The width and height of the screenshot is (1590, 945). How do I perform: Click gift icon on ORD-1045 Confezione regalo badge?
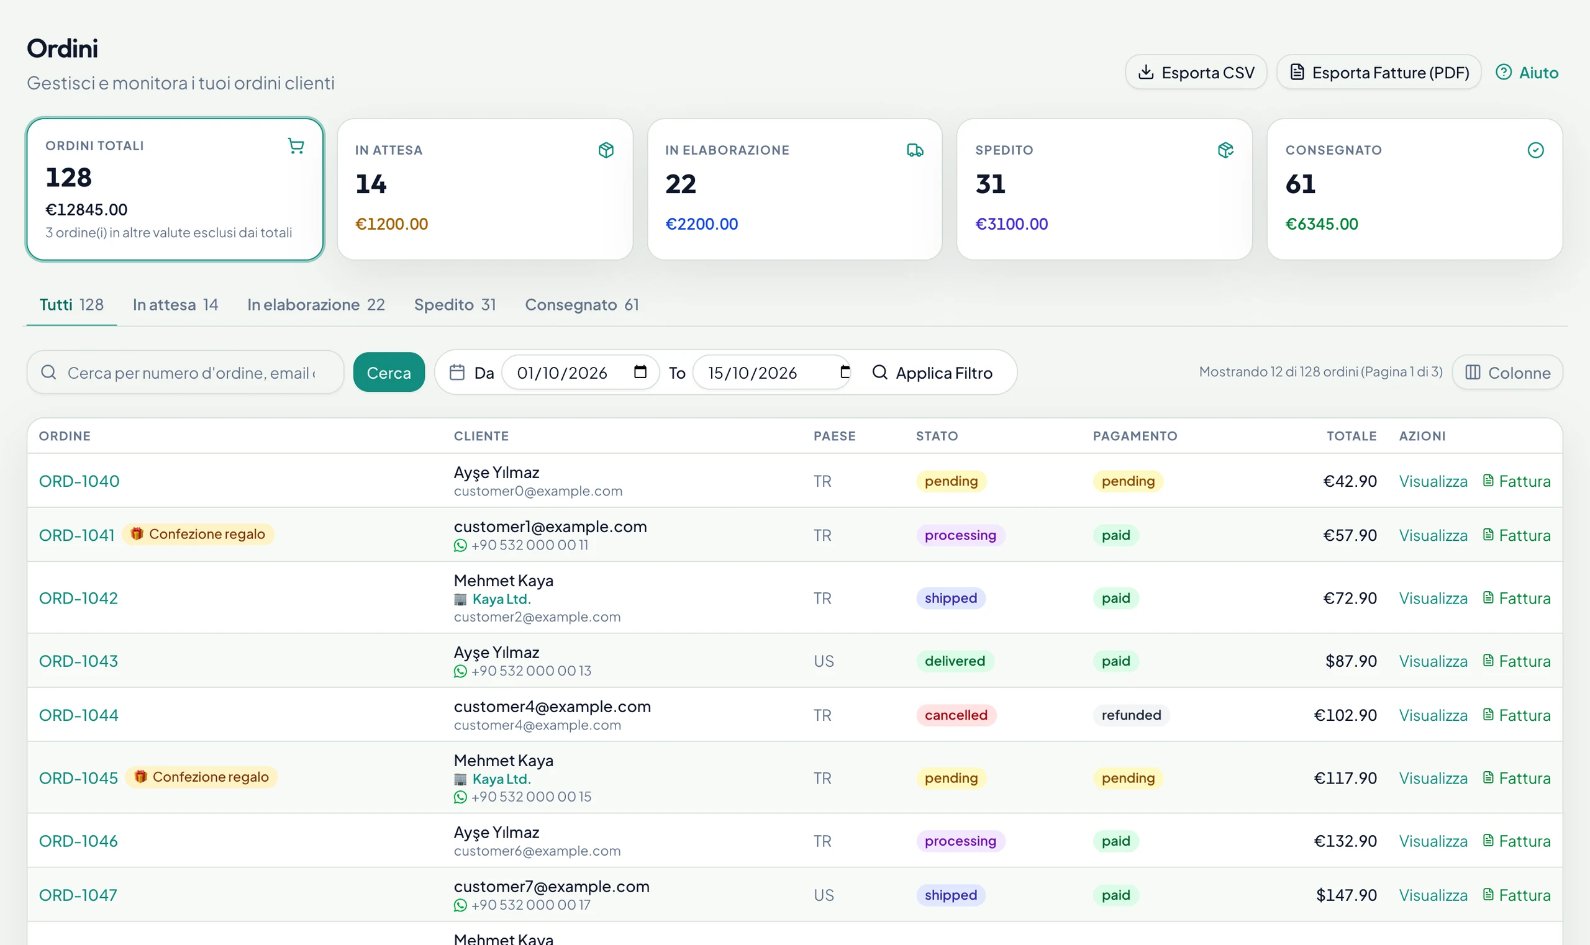click(x=141, y=777)
